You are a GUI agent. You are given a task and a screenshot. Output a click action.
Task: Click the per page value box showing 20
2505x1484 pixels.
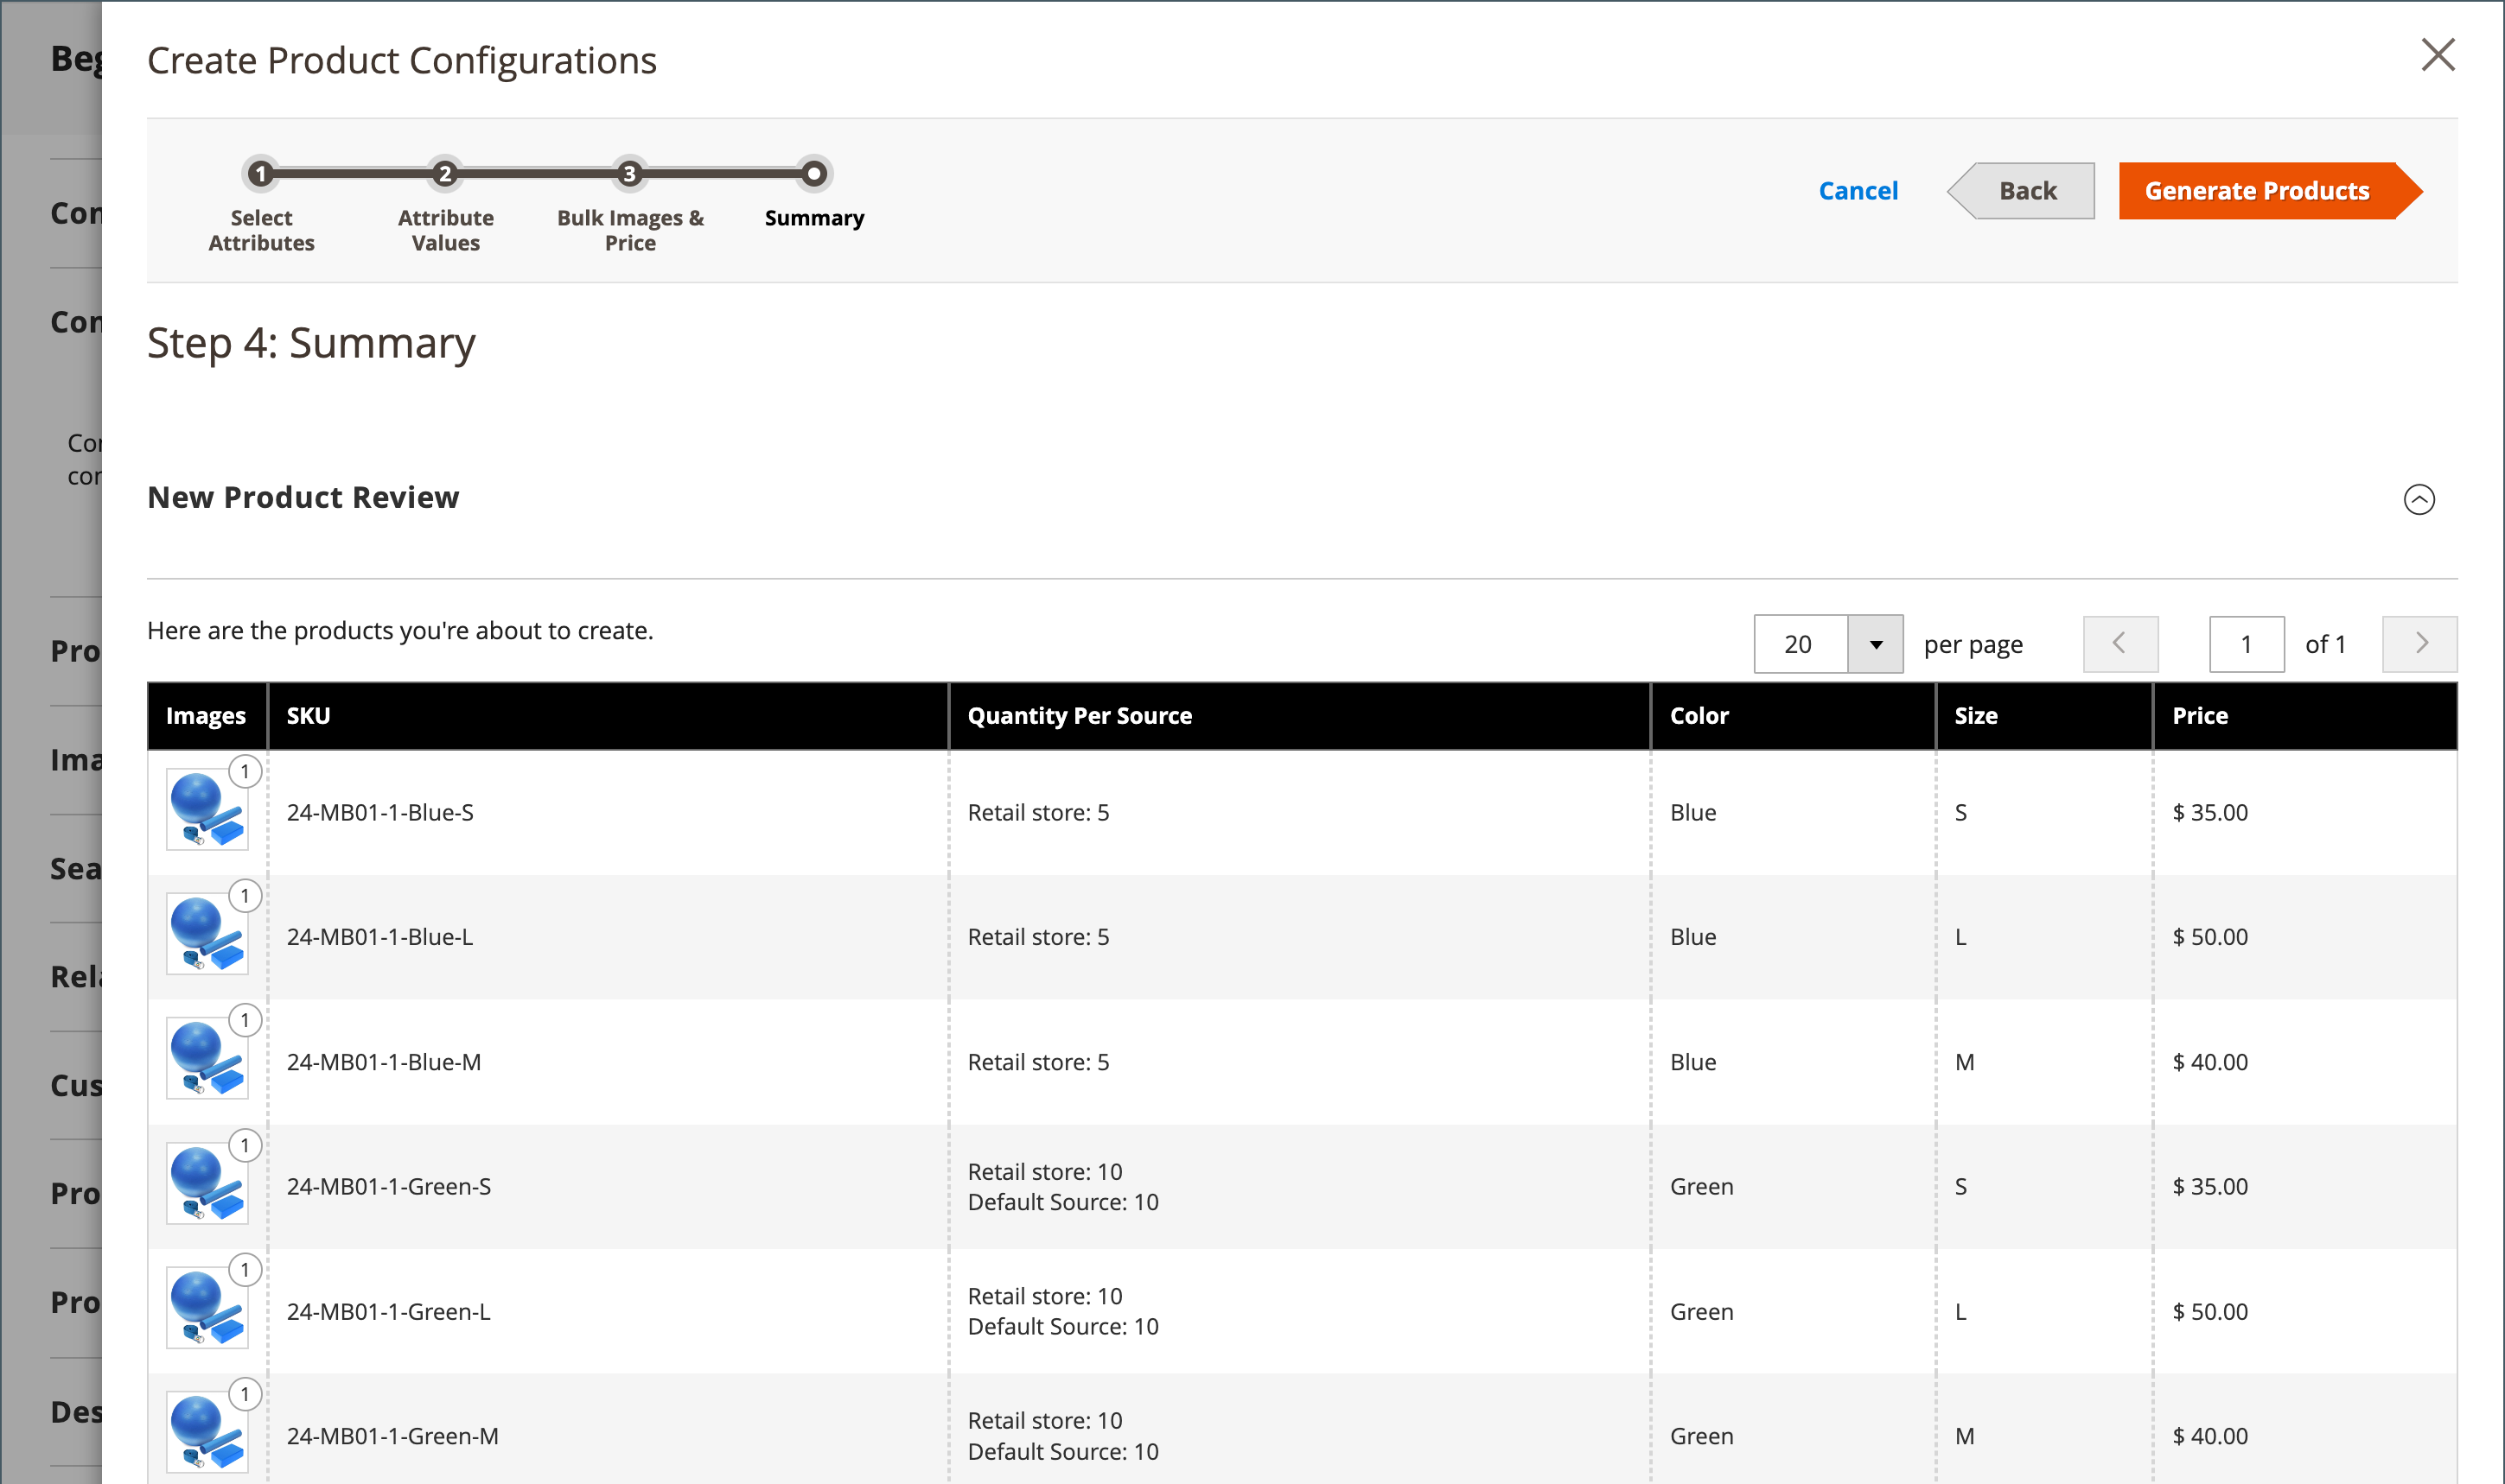1799,645
